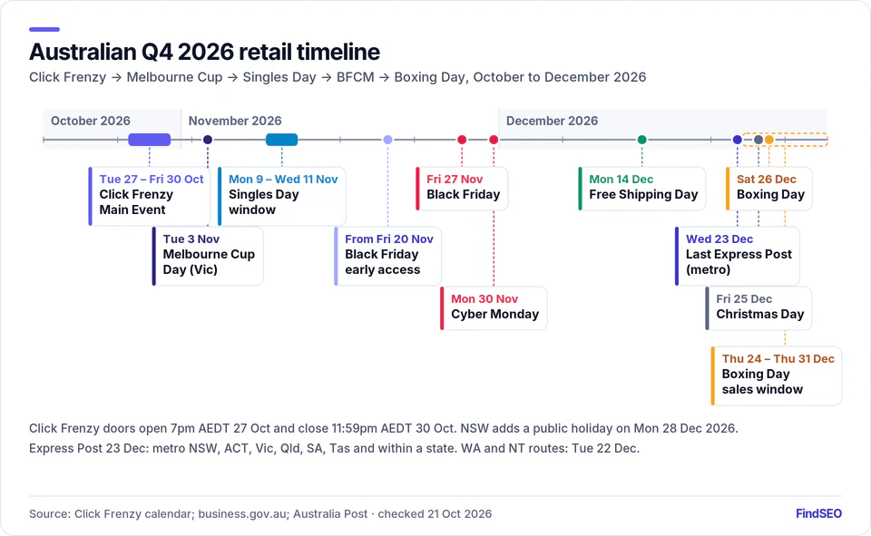The height and width of the screenshot is (536, 871).
Task: Select the "Click Frenzy Main Event" card title
Action: point(136,202)
